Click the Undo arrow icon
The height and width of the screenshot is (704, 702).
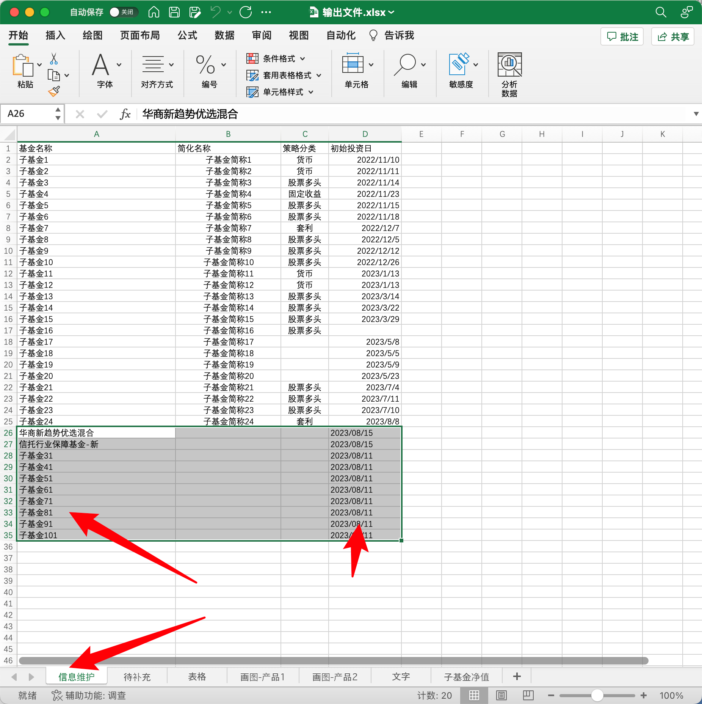[x=216, y=12]
